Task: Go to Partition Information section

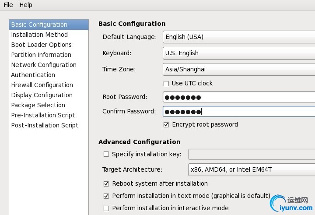Action: pyautogui.click(x=41, y=55)
